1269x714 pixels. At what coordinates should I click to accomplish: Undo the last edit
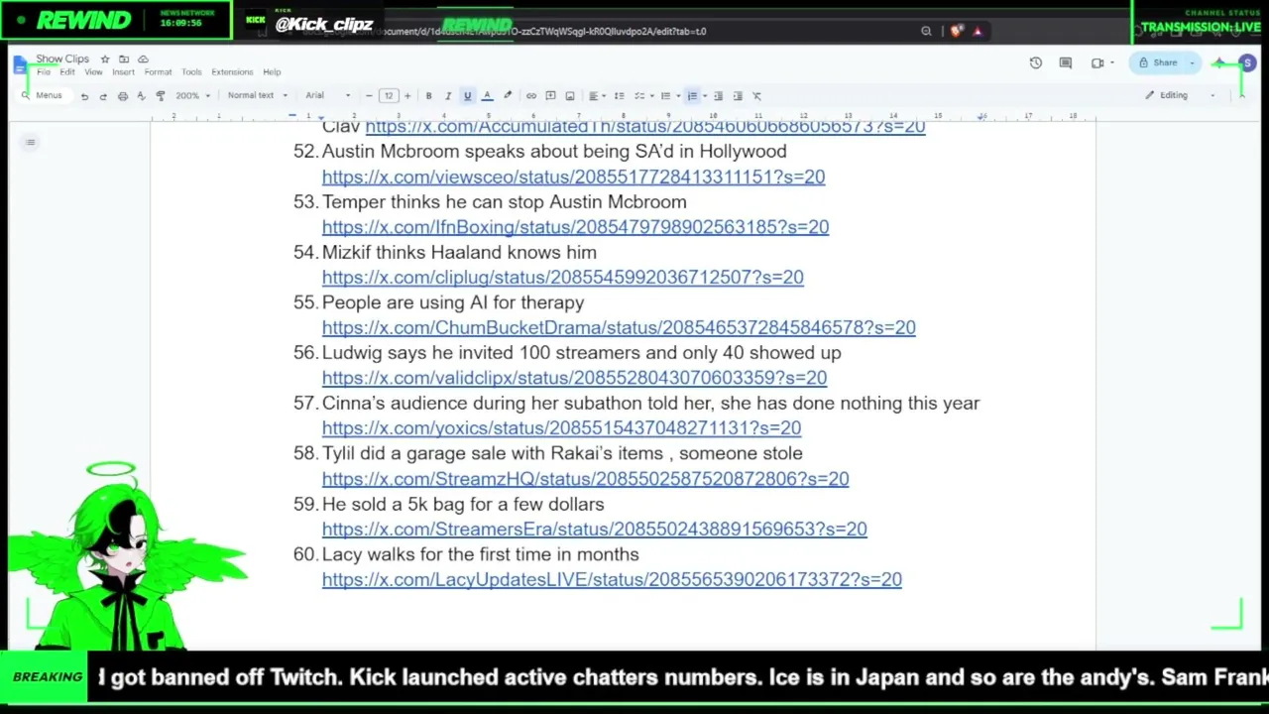click(84, 96)
